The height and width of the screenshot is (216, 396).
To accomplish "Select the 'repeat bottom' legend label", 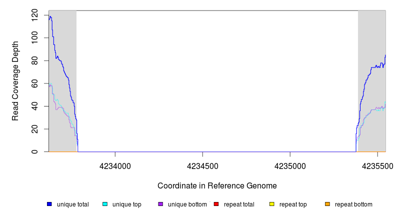I will coord(353,204).
